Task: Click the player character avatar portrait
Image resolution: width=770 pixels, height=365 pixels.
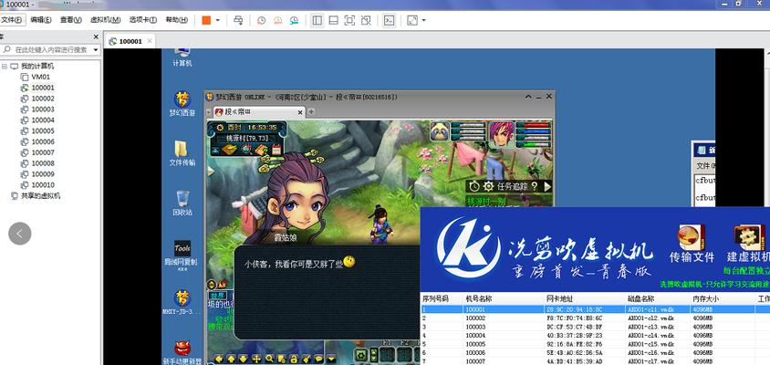Action: pyautogui.click(x=502, y=133)
